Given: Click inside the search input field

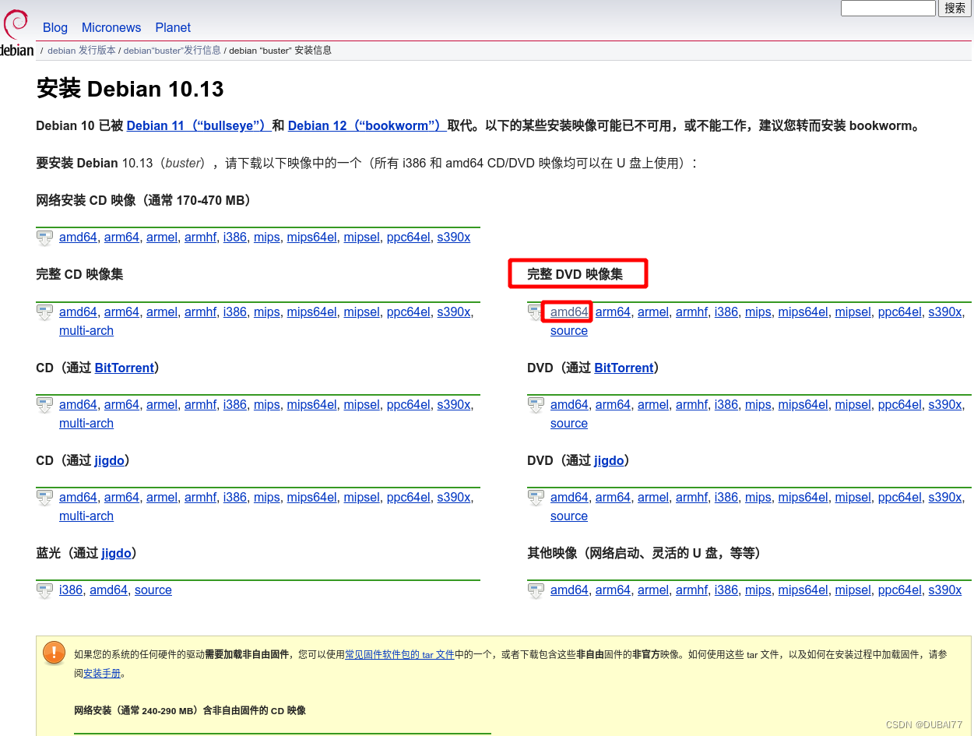Looking at the screenshot, I should point(888,8).
